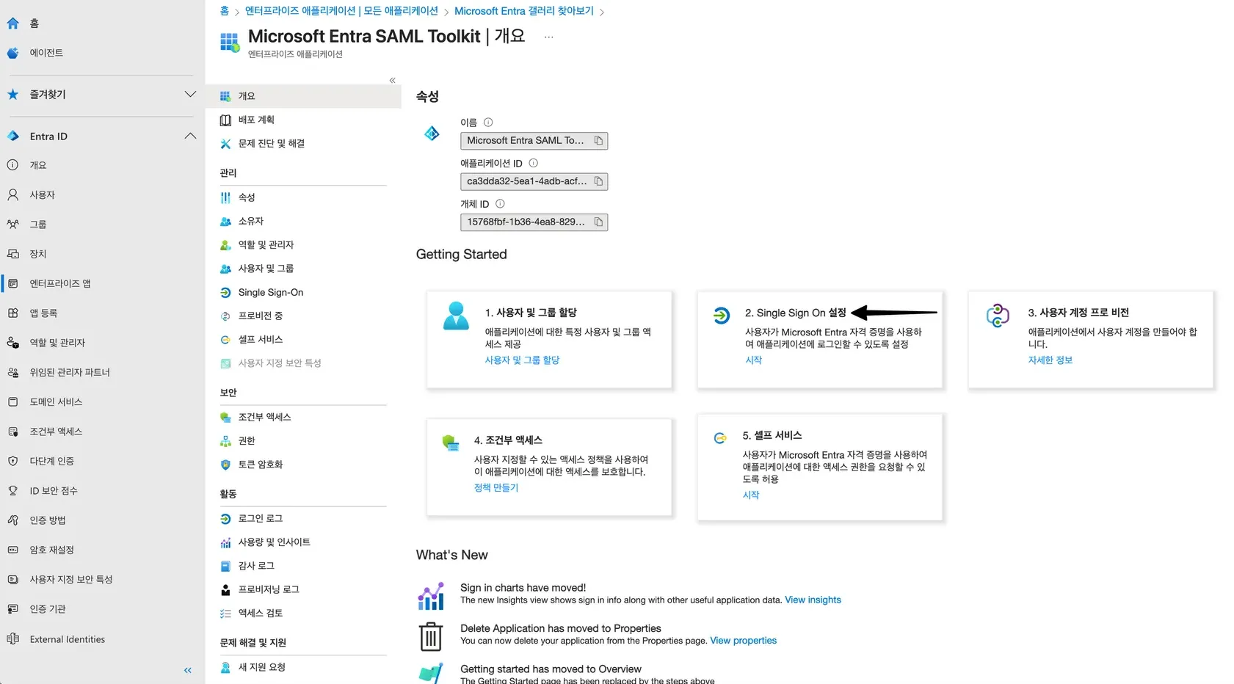
Task: Click the 즐겨찾기 star icon
Action: (12, 95)
